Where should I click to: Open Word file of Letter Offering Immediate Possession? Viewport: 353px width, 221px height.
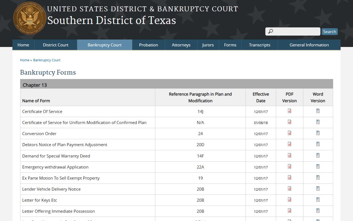(x=318, y=211)
